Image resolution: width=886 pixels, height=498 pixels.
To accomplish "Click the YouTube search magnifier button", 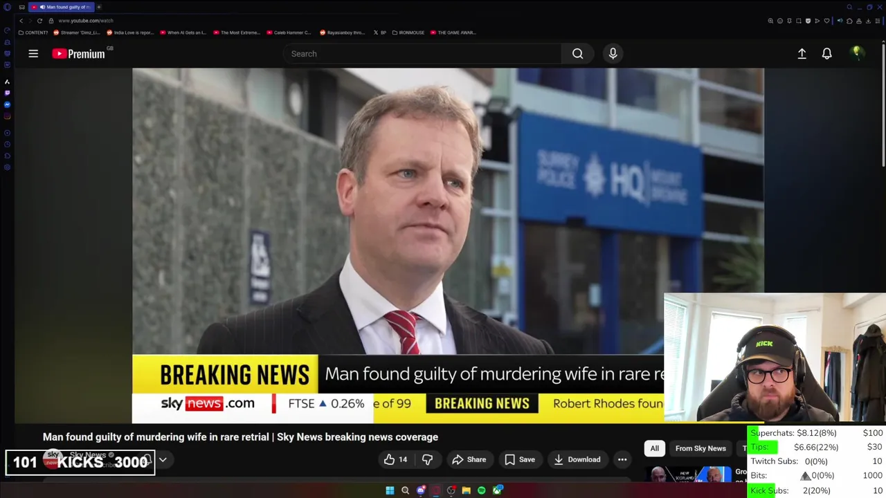I will click(x=577, y=53).
